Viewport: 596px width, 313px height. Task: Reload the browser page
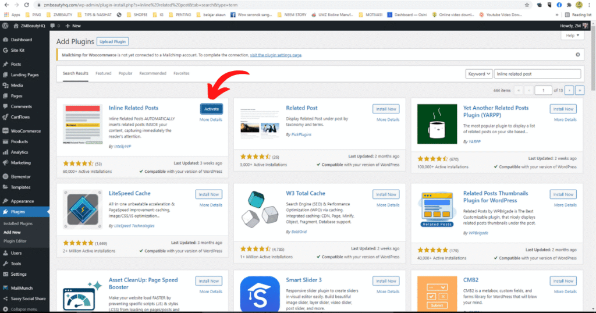(x=26, y=5)
